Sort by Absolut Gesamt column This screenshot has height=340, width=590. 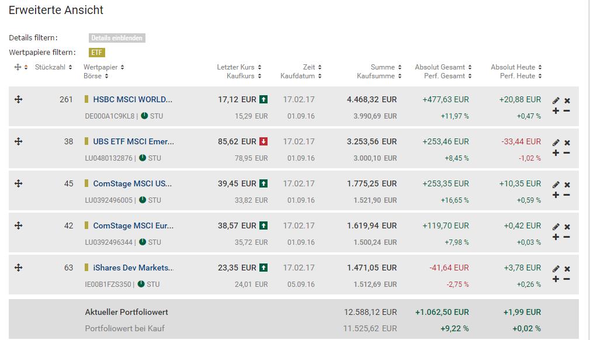pos(443,67)
